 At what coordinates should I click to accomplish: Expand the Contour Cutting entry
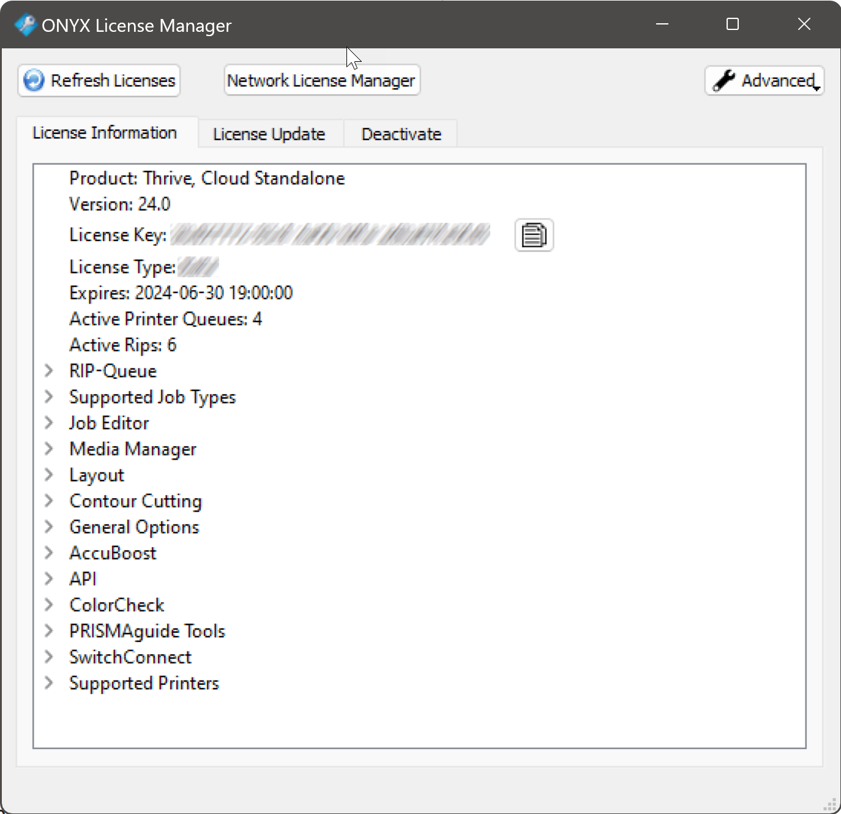(x=50, y=501)
